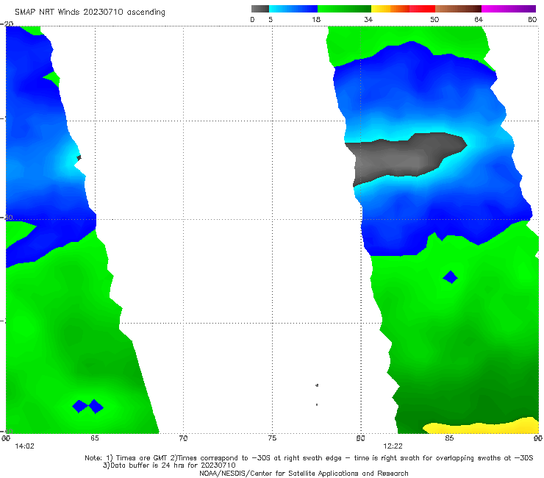Viewport: 544px width, 478px height.
Task: Click the longitude axis label "65"
Action: click(x=95, y=438)
